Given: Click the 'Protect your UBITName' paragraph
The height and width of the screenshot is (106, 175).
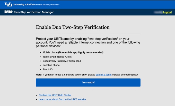Looking at the screenshot, I should click(x=88, y=42).
